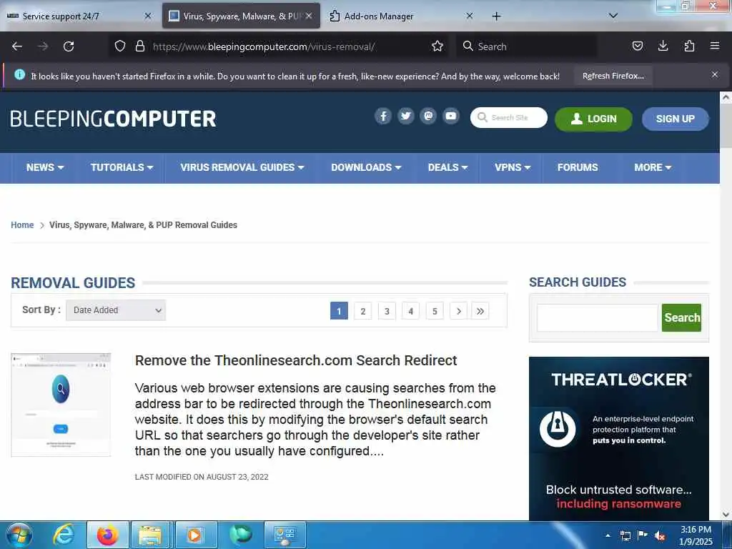Expand the DEALS menu
732x549 pixels.
point(447,167)
